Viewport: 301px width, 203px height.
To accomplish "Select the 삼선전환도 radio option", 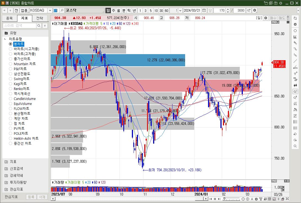I will click(x=10, y=74).
